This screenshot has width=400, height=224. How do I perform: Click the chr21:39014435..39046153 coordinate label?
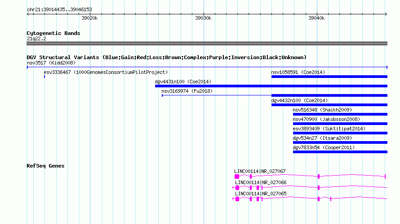click(x=59, y=10)
